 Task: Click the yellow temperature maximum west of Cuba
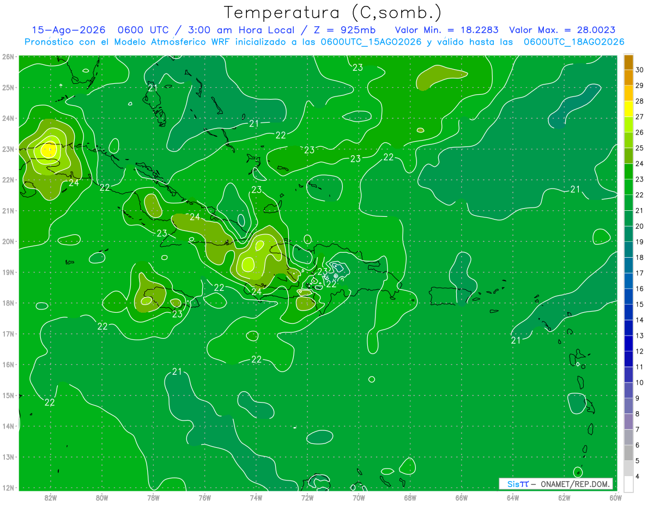click(x=50, y=149)
